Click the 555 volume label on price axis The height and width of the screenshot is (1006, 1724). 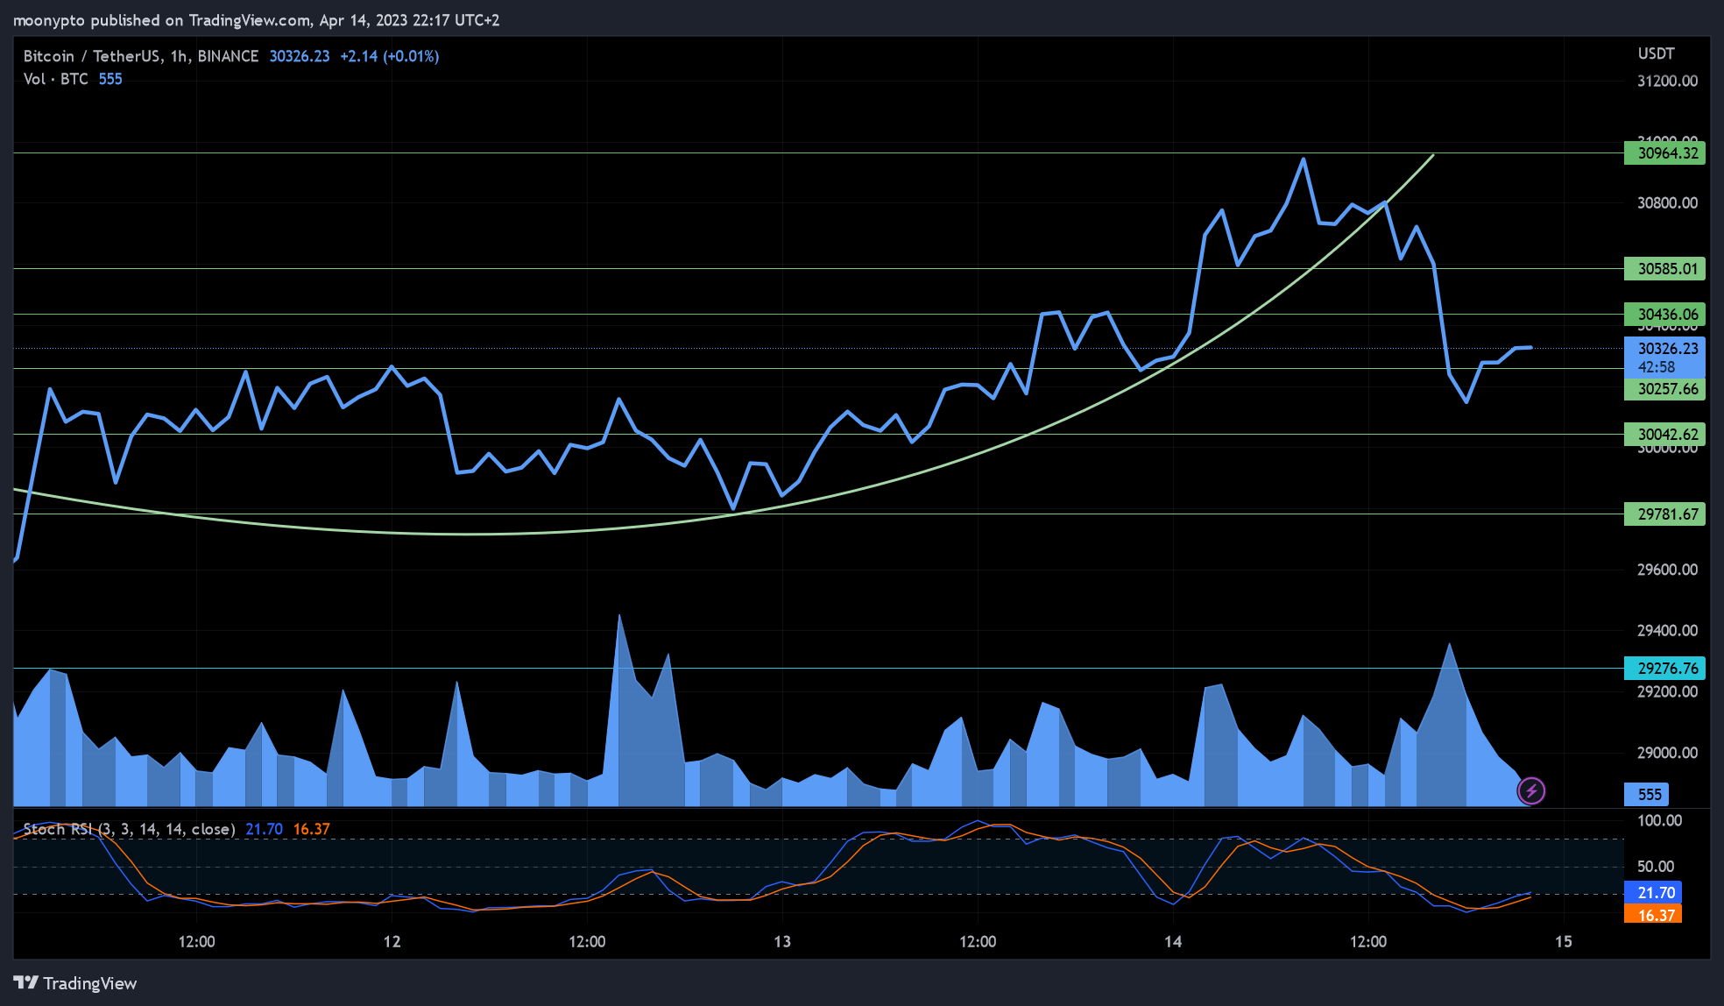tap(1647, 795)
